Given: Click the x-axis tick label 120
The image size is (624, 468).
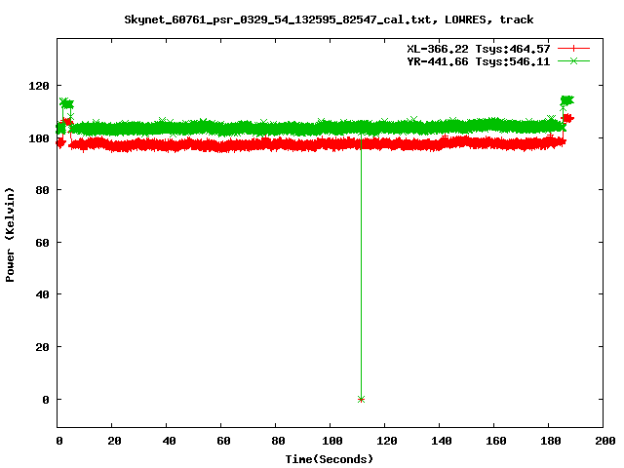Looking at the screenshot, I should tap(387, 441).
